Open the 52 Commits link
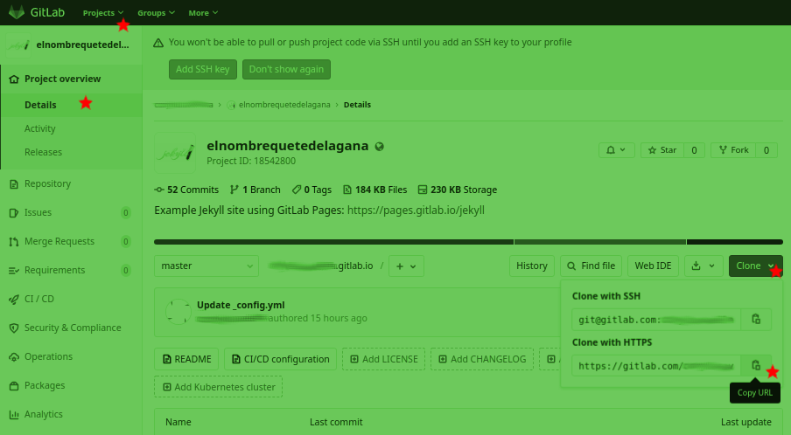The image size is (791, 435). coord(186,190)
